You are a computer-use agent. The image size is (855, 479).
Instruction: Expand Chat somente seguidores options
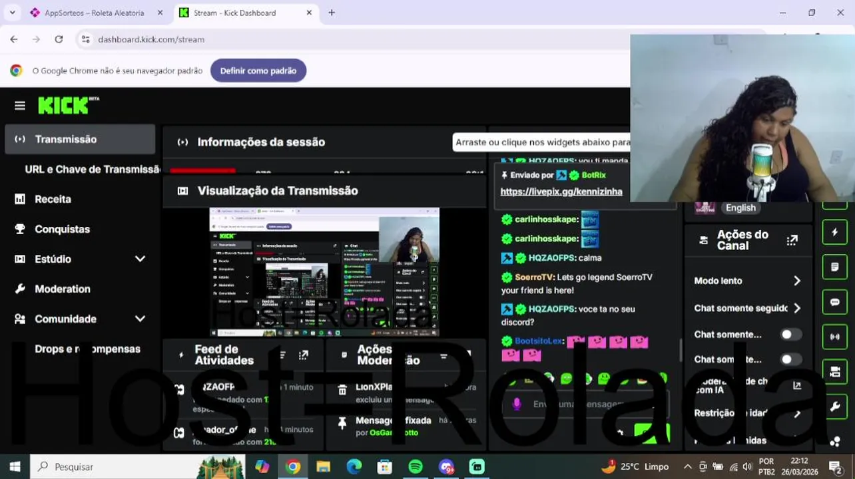click(x=797, y=308)
